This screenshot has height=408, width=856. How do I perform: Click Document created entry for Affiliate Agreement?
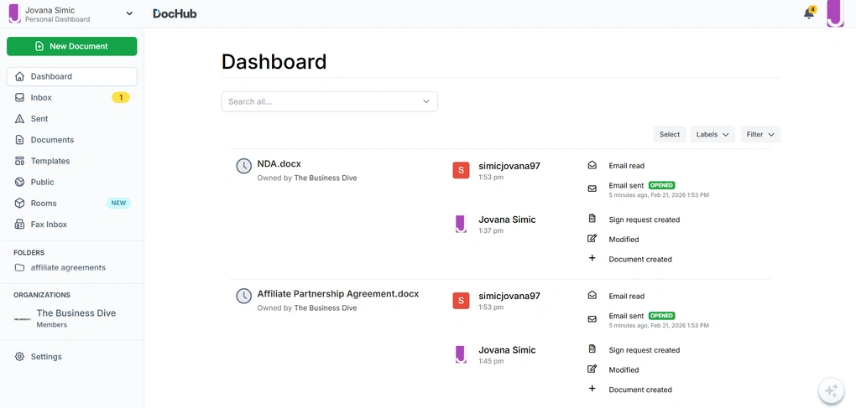pyautogui.click(x=640, y=390)
